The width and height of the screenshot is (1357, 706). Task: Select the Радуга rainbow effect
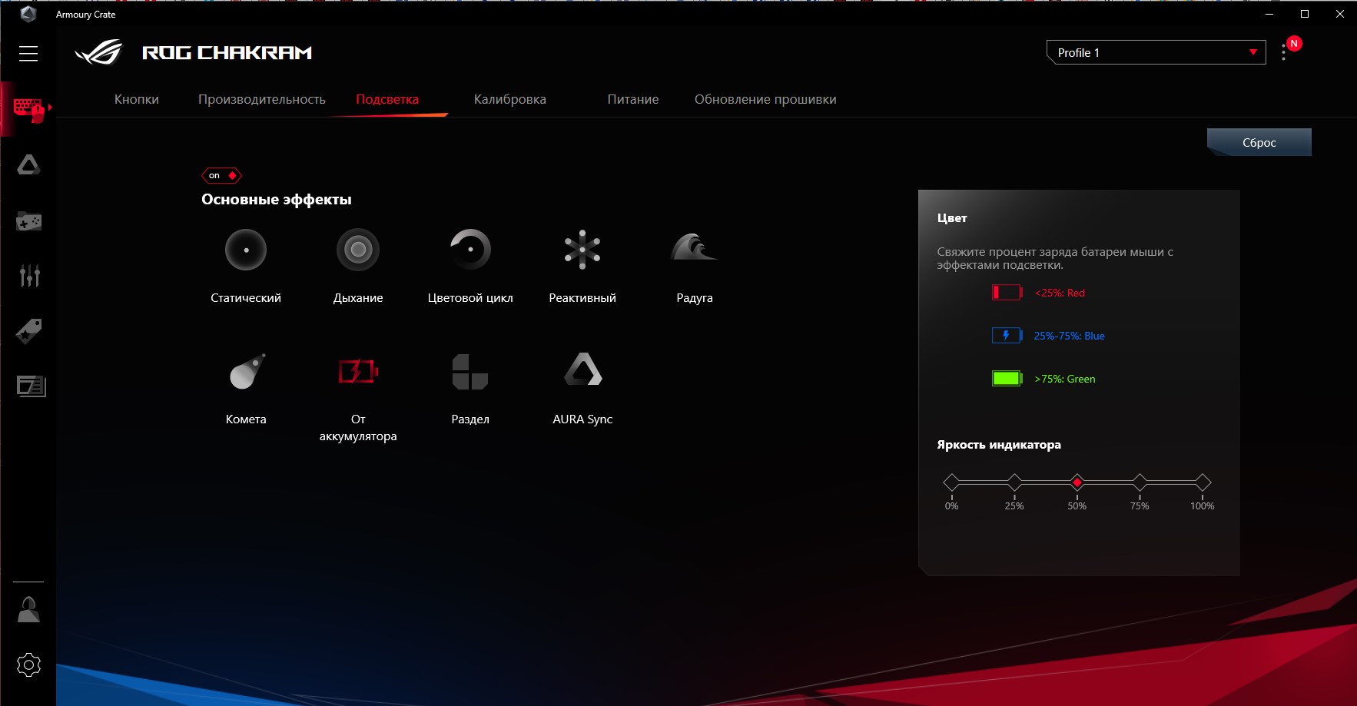[x=694, y=247]
